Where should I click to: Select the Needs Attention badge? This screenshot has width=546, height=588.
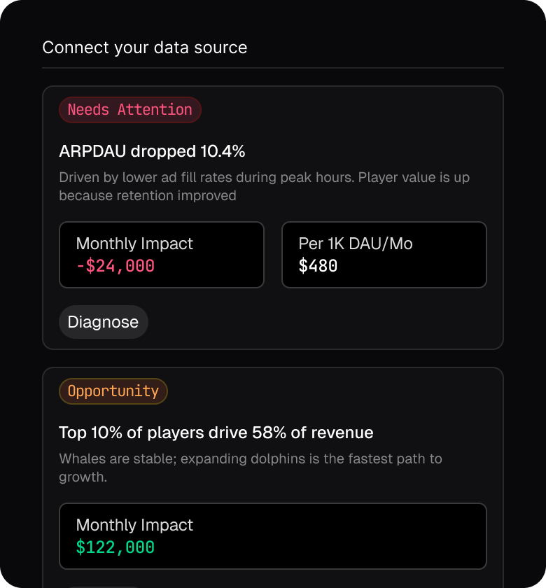129,110
